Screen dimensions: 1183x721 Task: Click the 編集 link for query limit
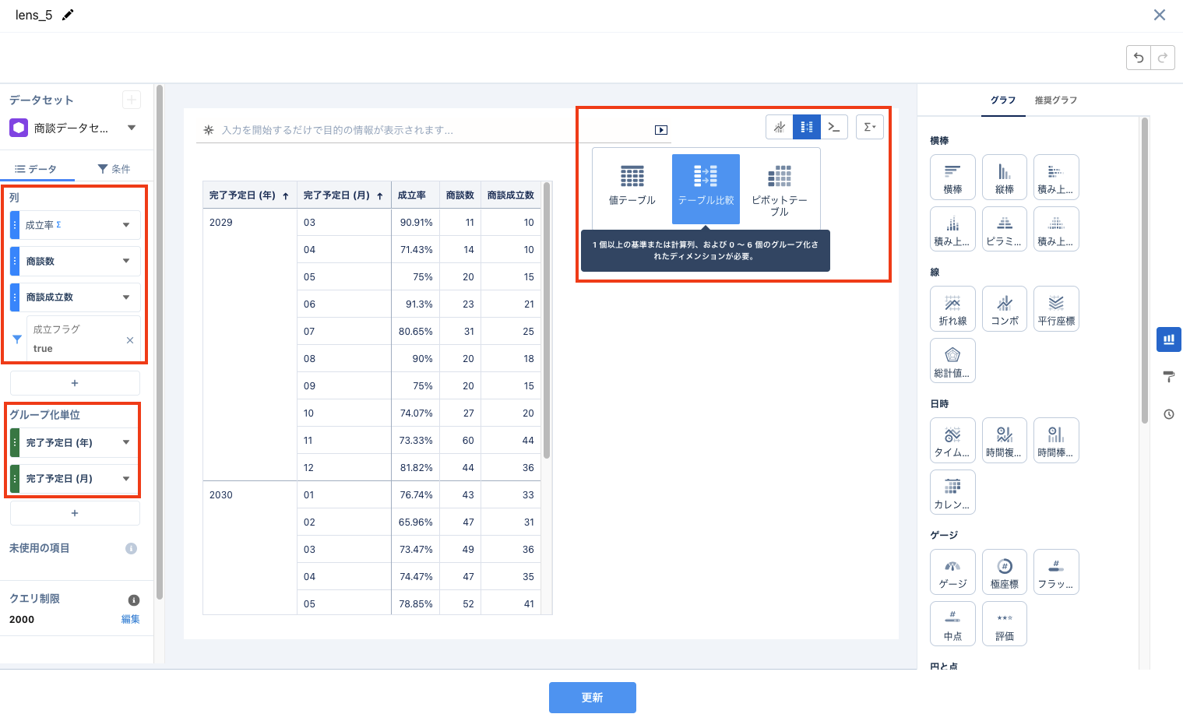tap(131, 619)
